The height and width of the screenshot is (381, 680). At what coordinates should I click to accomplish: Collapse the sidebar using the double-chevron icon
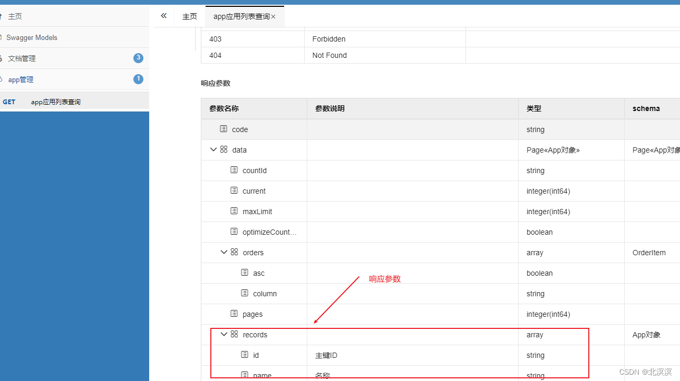pyautogui.click(x=163, y=16)
